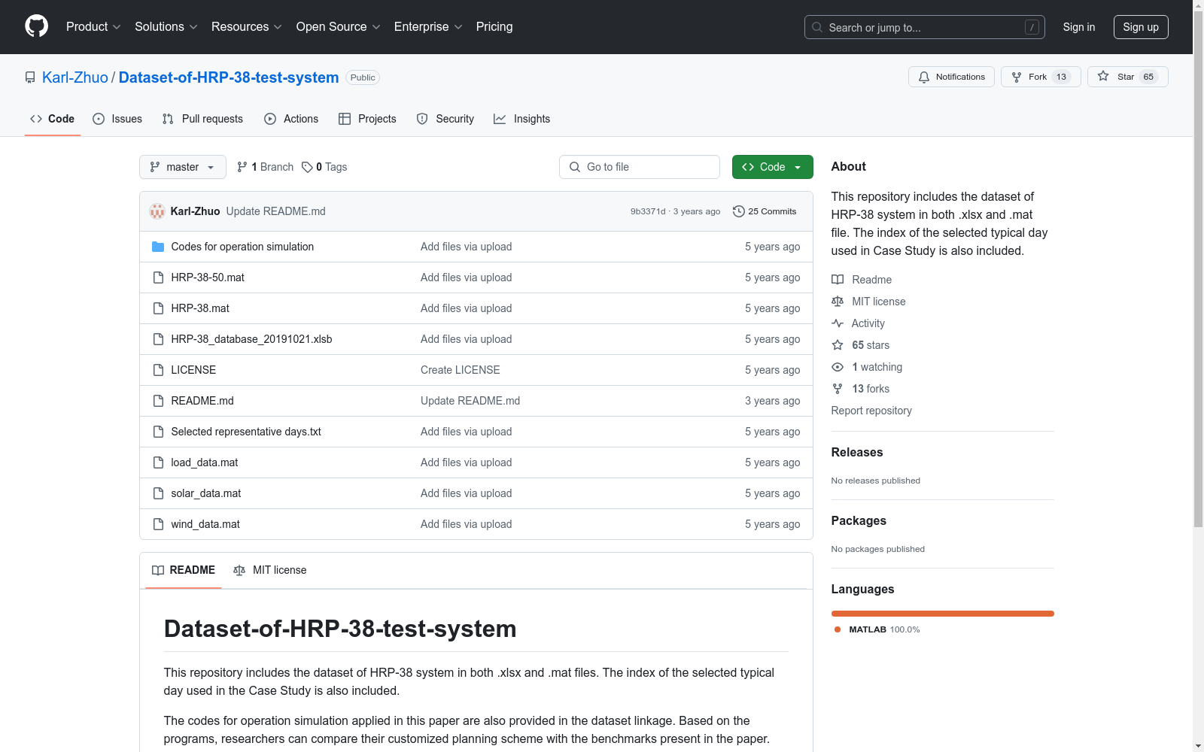The image size is (1204, 752).
Task: Click the Search or jump to field
Action: coord(925,27)
